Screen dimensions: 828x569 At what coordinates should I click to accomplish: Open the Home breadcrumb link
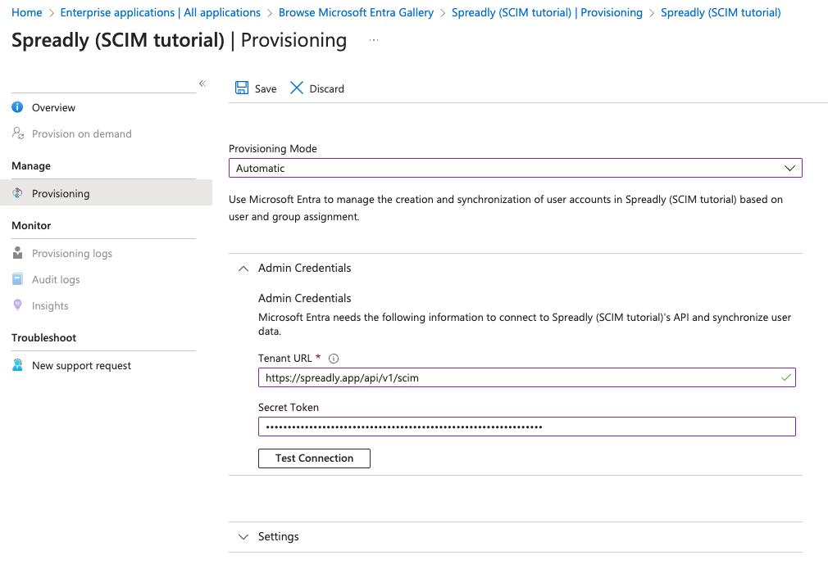(x=27, y=12)
